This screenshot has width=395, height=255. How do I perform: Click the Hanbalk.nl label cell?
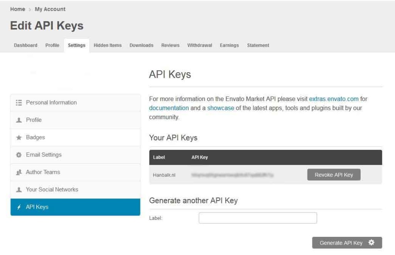click(164, 175)
